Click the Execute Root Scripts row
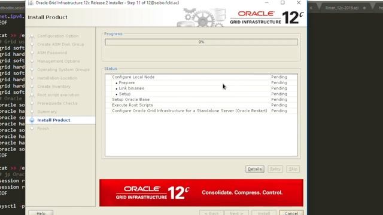 click(201, 105)
